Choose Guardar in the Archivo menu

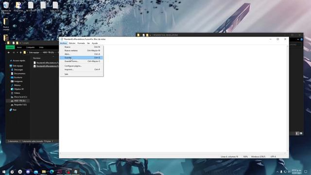point(81,57)
